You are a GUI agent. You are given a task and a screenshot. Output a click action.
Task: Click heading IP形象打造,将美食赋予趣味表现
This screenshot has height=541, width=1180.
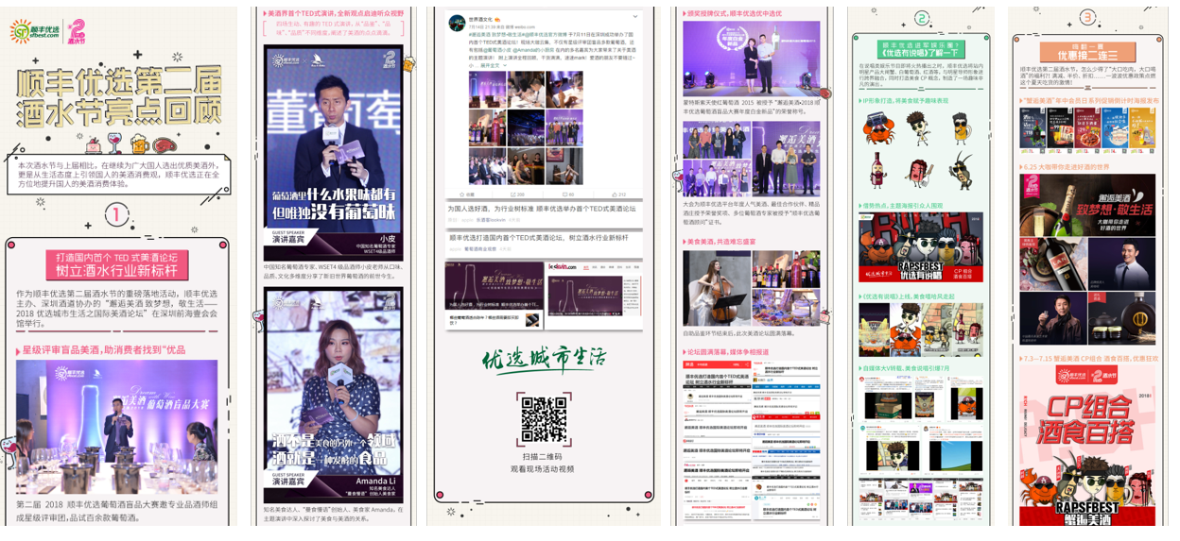pyautogui.click(x=904, y=100)
